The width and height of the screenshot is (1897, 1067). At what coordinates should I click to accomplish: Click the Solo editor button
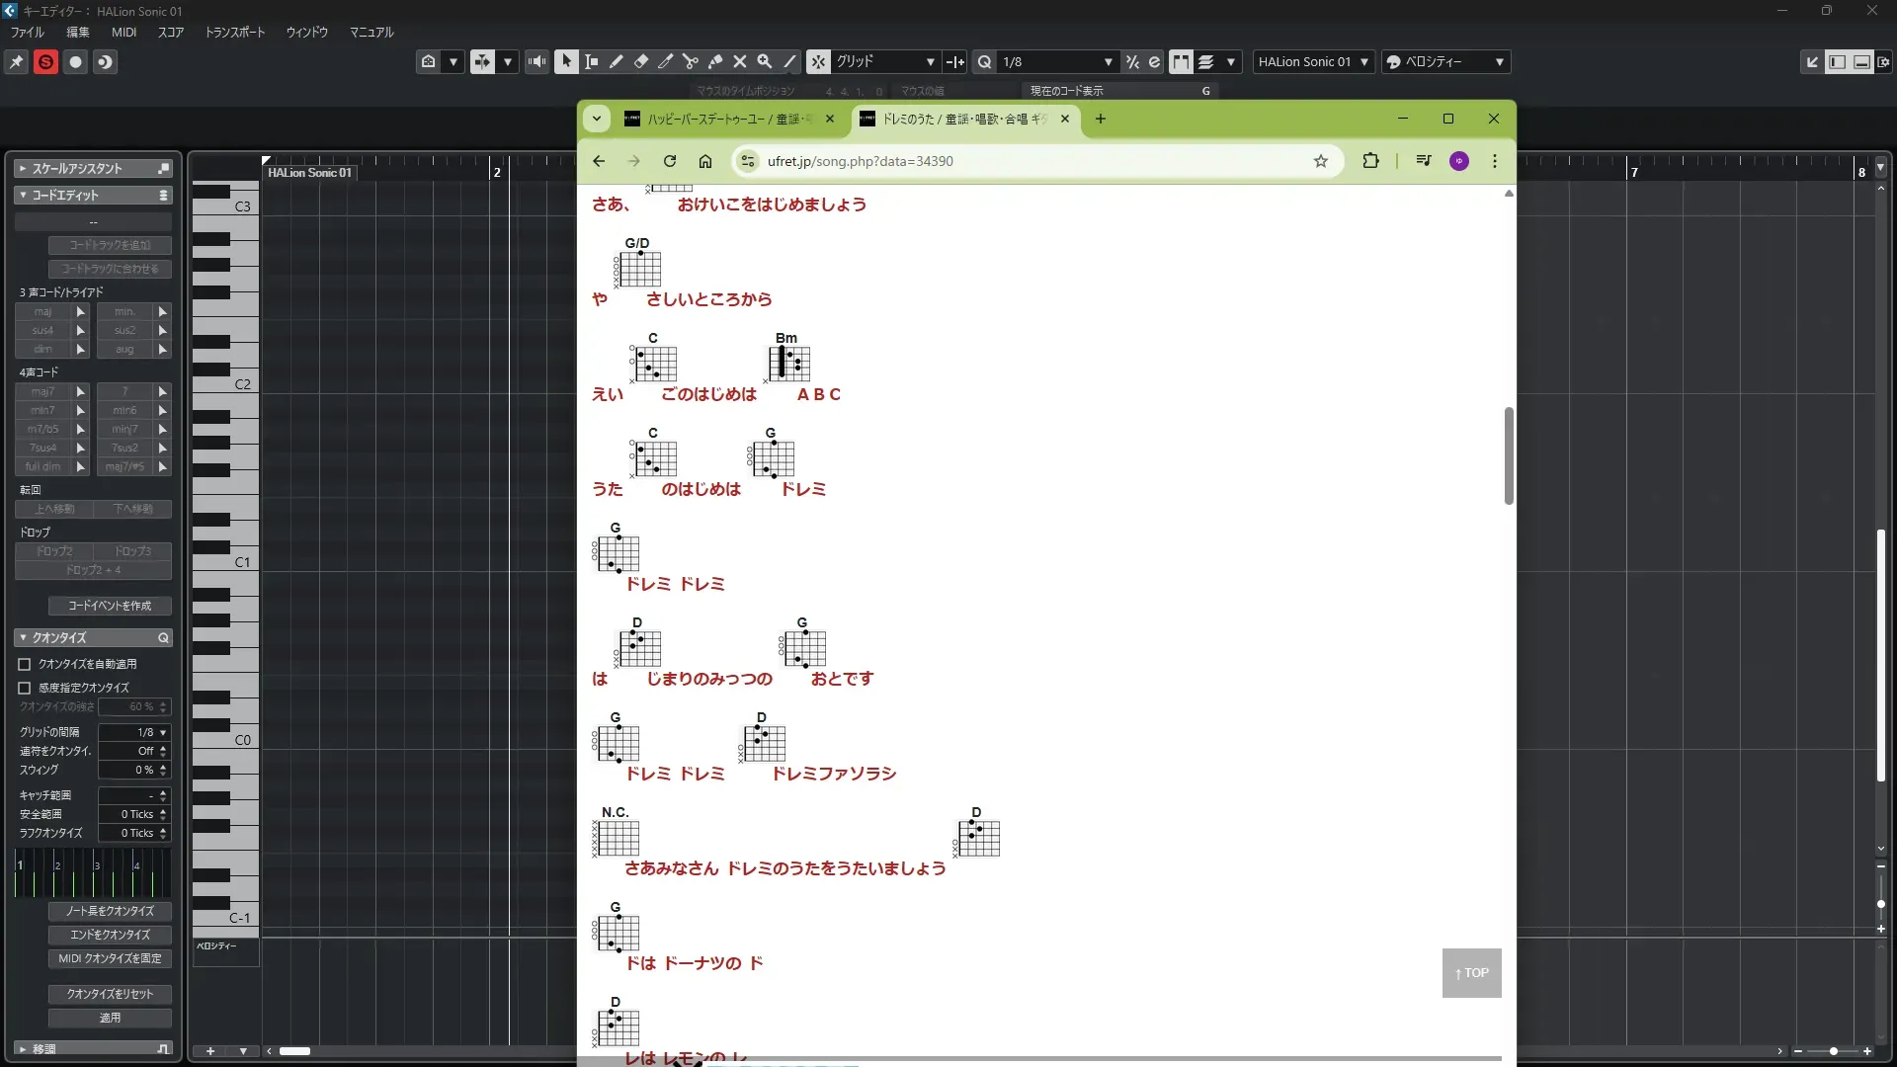pos(45,61)
